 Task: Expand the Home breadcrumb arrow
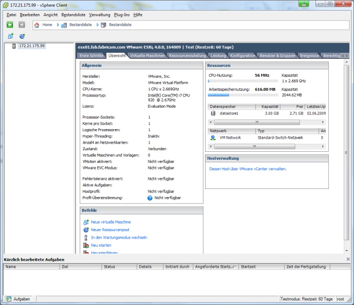(x=58, y=25)
